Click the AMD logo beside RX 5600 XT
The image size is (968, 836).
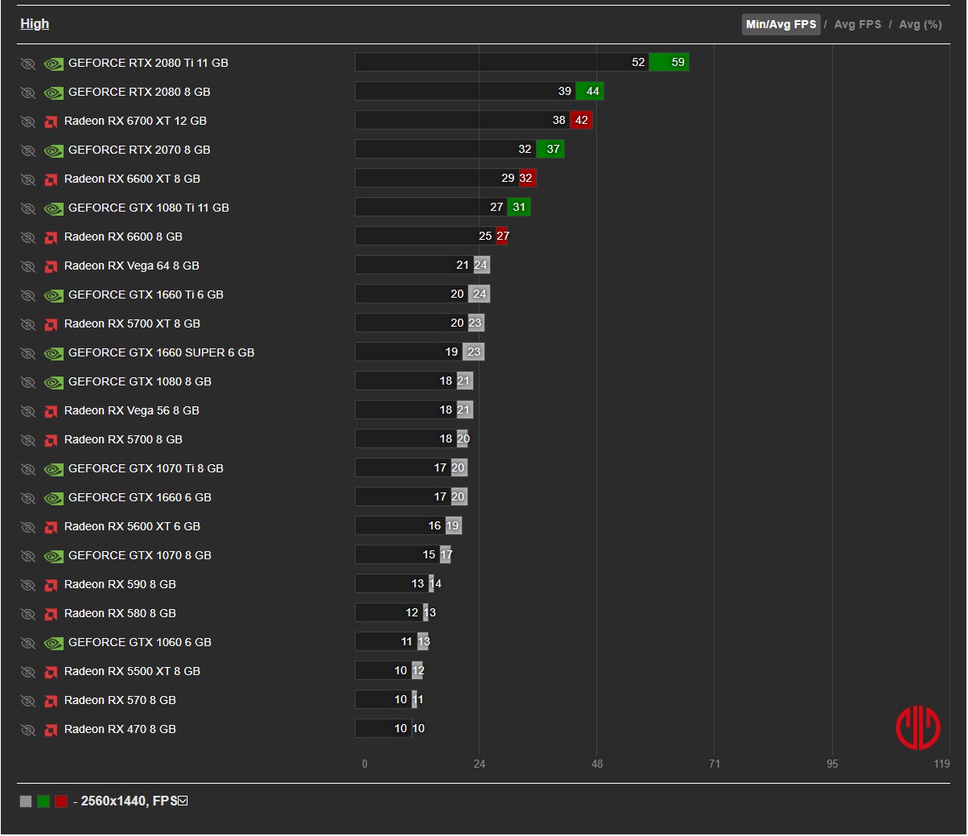tap(51, 527)
